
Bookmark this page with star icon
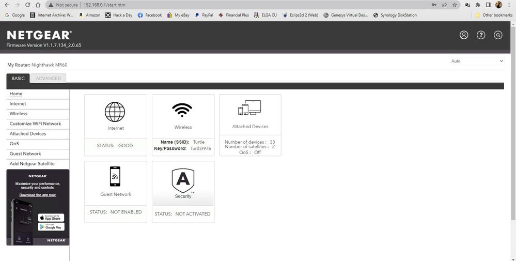pos(455,5)
